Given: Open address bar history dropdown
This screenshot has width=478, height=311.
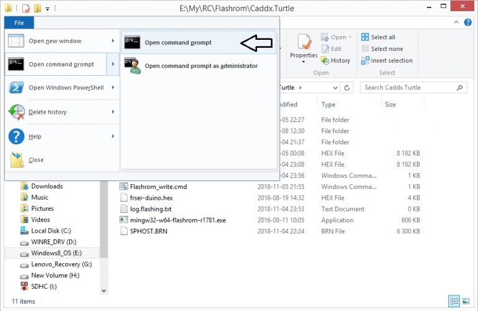Looking at the screenshot, I should [335, 88].
